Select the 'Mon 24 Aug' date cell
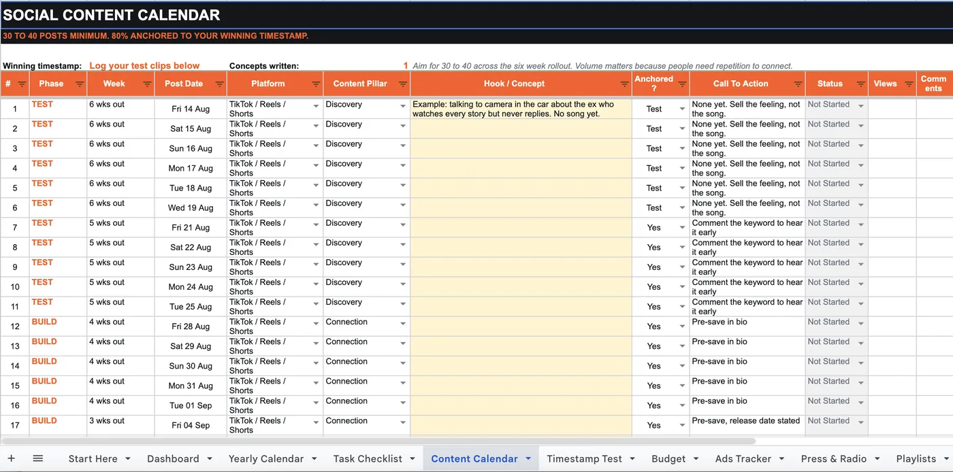 pos(191,287)
